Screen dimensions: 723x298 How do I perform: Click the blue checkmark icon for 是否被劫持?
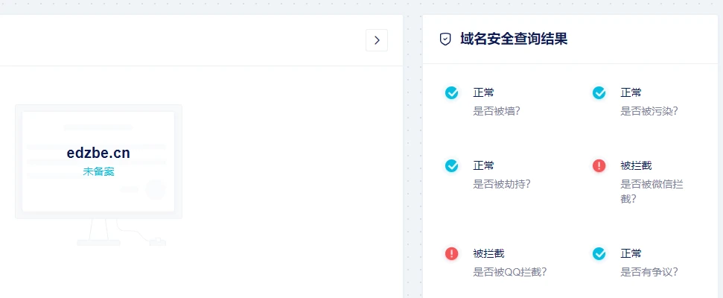(x=452, y=165)
